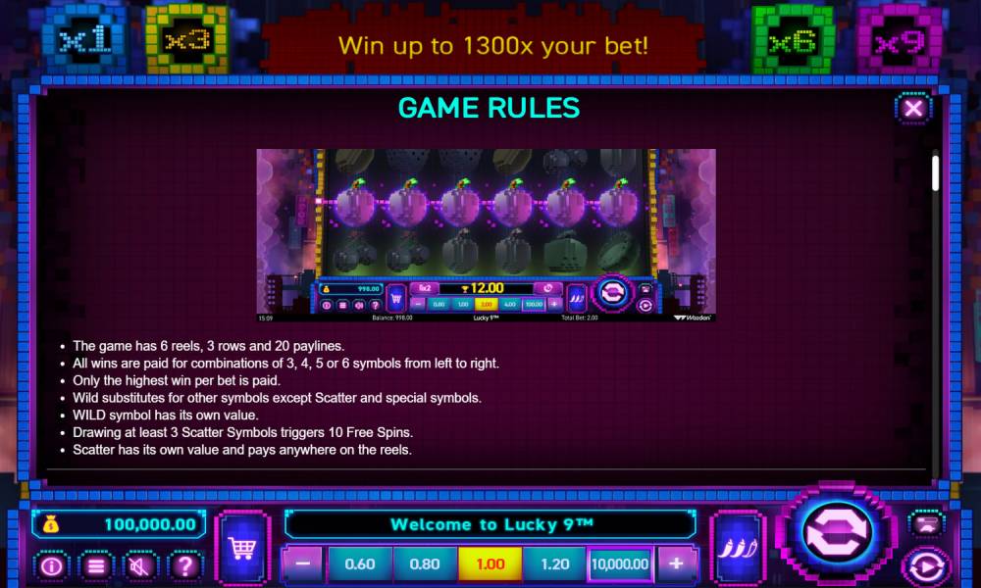
Task: Enable the autoplay circular arrow icon
Action: 927,566
